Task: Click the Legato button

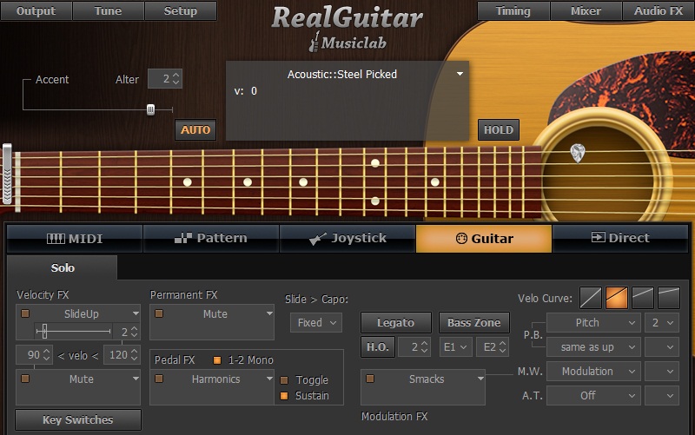Action: click(395, 322)
